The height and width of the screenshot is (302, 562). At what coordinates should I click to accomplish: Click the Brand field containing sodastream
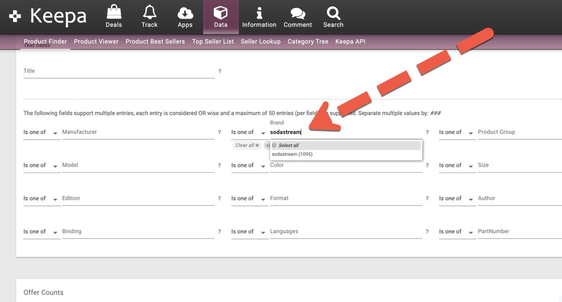click(x=346, y=133)
